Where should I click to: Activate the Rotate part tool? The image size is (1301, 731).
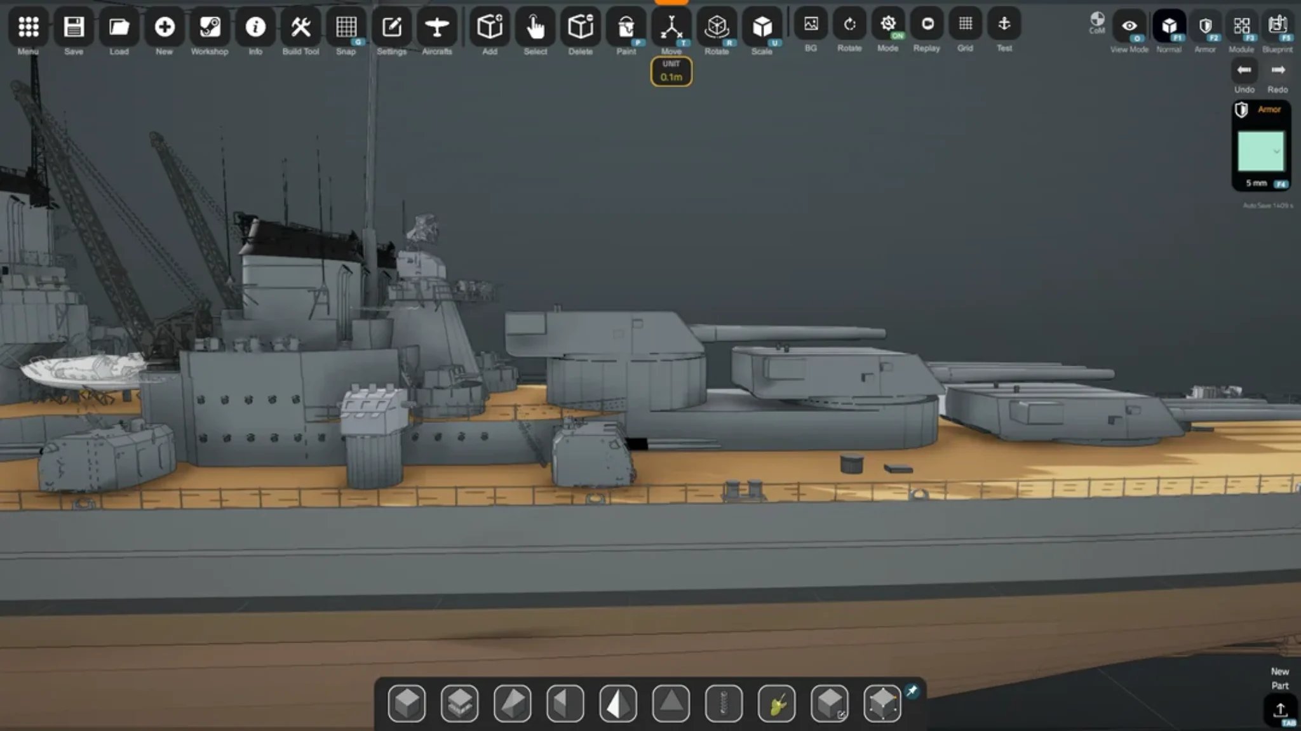pos(717,27)
